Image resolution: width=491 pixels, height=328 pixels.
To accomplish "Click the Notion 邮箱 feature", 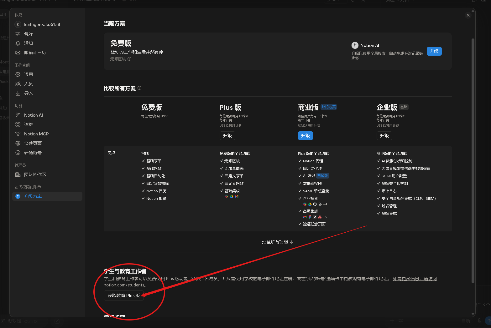I will [x=156, y=198].
